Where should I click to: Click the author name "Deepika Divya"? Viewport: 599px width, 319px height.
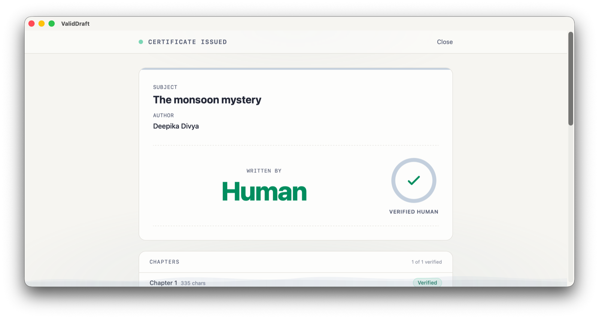pos(176,126)
